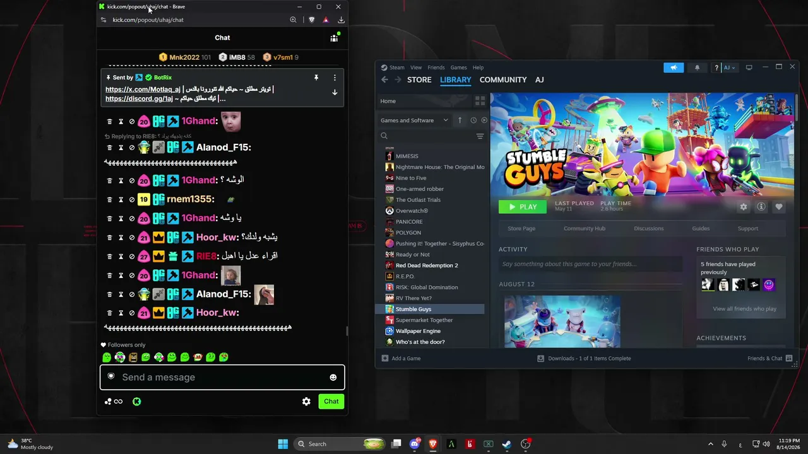Image resolution: width=808 pixels, height=454 pixels.
Task: Open the discord.gg/1aj link
Action: tap(139, 99)
